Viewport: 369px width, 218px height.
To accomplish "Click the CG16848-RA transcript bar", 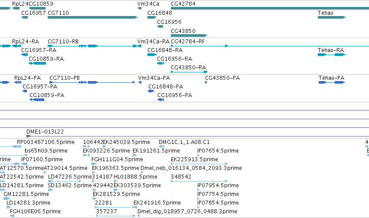I will pyautogui.click(x=152, y=55).
